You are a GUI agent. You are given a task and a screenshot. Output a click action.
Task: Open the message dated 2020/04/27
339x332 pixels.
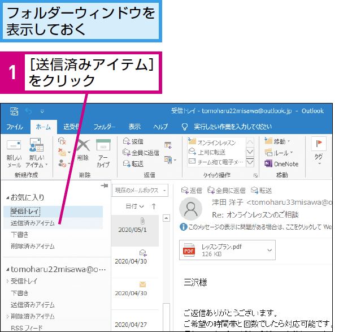click(135, 321)
